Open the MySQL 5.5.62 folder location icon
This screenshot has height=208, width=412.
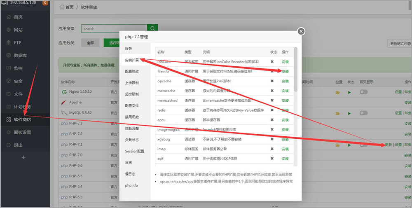point(338,113)
